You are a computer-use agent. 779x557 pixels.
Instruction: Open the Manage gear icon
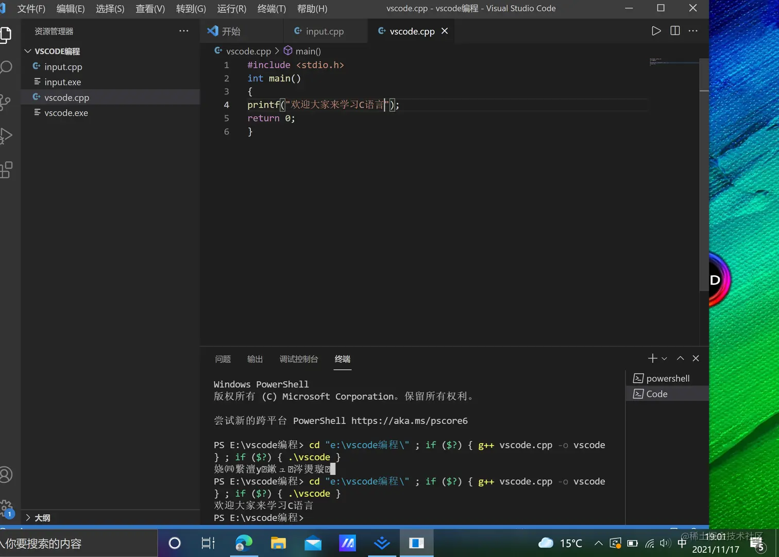click(6, 508)
